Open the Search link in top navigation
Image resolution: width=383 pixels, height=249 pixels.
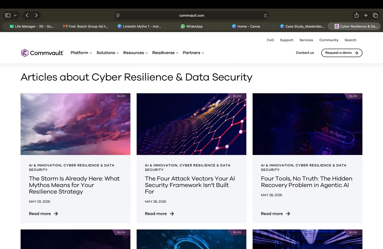click(350, 40)
